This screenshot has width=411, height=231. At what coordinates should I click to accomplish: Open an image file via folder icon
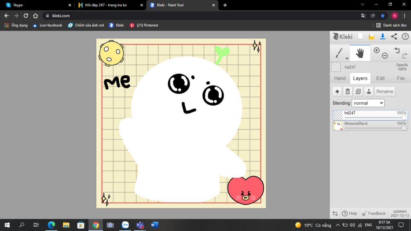(x=371, y=36)
